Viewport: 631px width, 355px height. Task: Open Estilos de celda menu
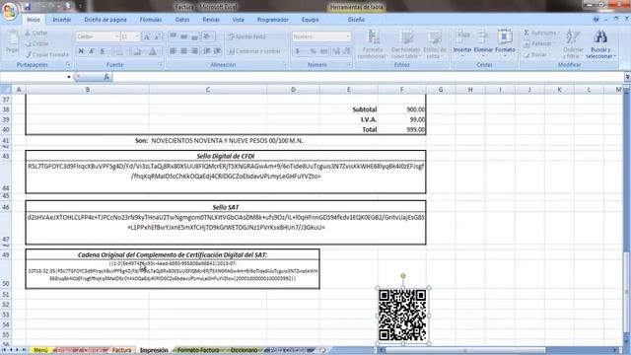(435, 44)
